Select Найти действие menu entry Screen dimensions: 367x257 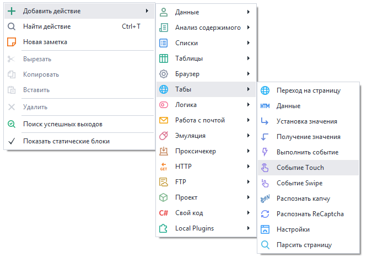coord(47,26)
